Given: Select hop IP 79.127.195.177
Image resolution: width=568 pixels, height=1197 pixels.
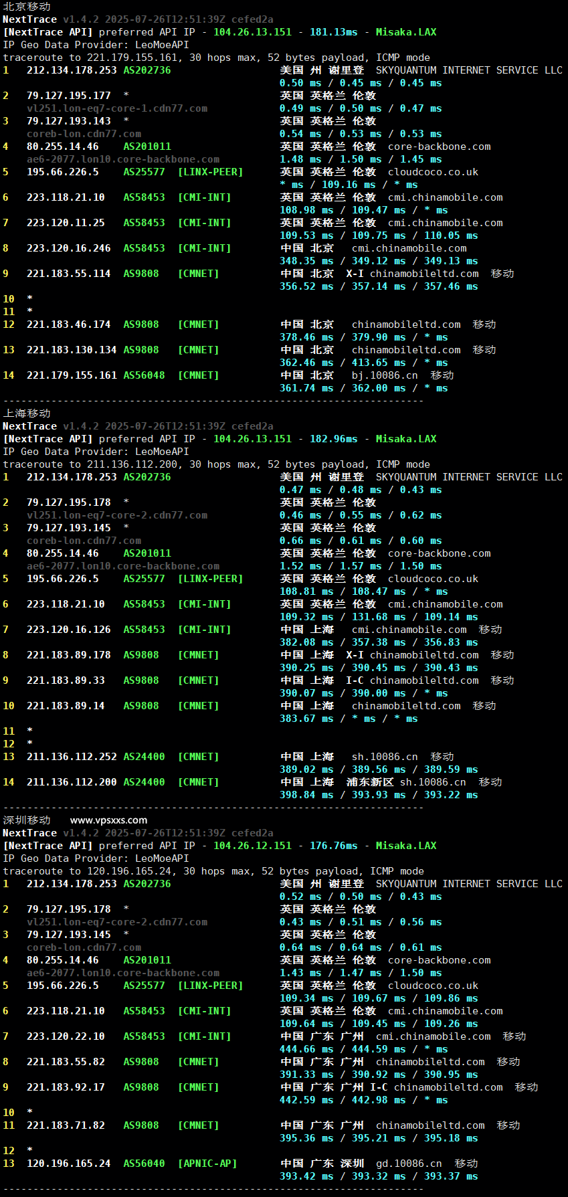Looking at the screenshot, I should [x=69, y=96].
